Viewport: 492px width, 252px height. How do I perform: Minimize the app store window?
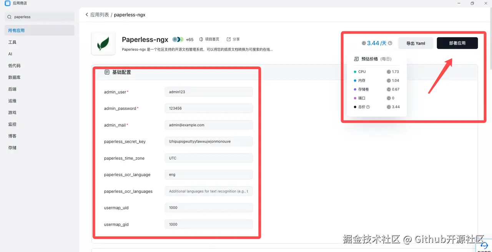(x=458, y=3)
